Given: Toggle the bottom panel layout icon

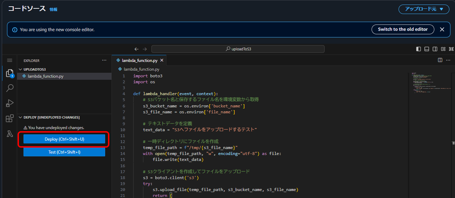Looking at the screenshot, I should pos(427,49).
